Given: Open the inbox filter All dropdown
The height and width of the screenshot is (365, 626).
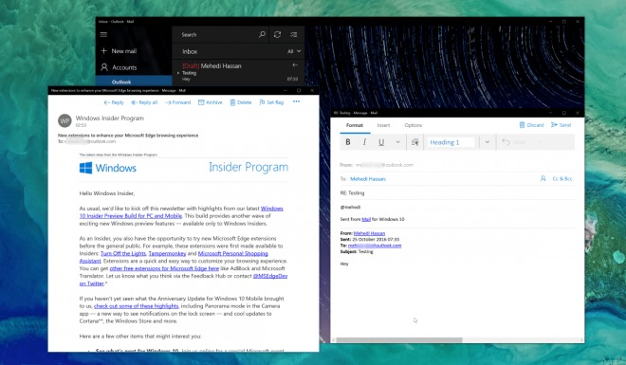Looking at the screenshot, I should click(294, 51).
